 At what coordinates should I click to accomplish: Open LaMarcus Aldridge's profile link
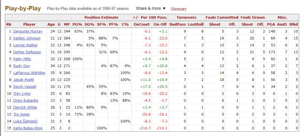[29, 73]
